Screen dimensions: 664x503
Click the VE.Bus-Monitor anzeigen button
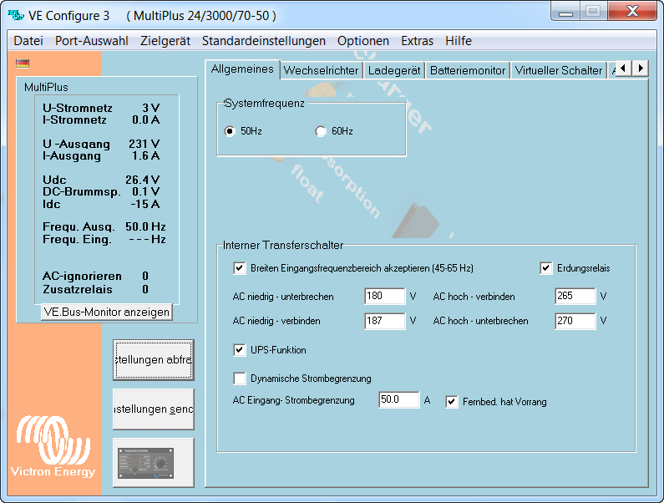coord(106,312)
